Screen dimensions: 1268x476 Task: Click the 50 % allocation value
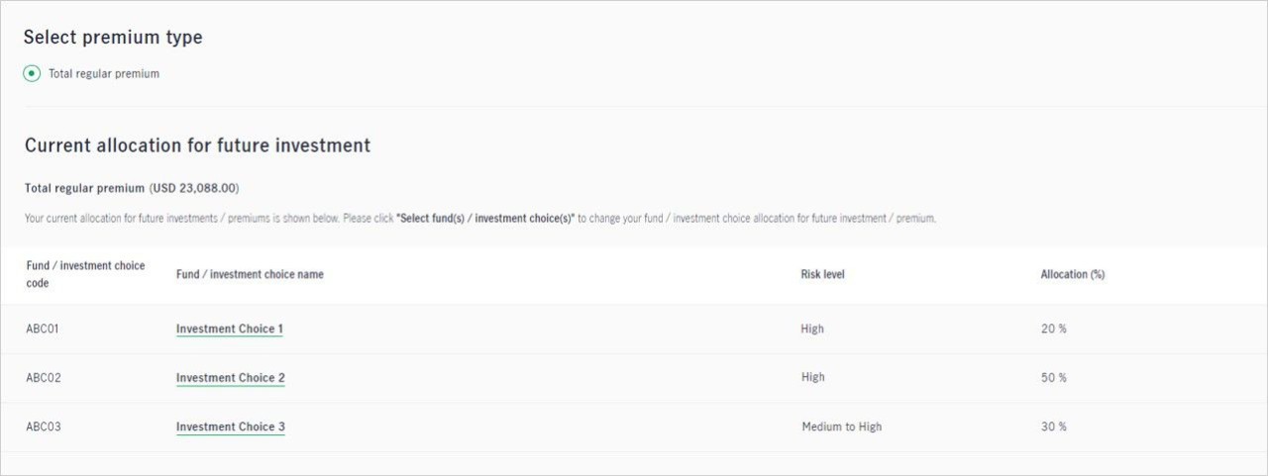[x=1054, y=378]
